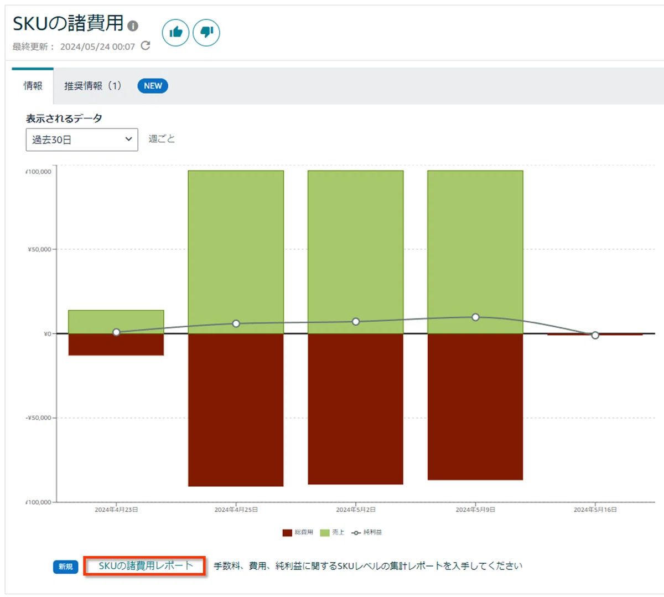Switch to the 情報 tab
The height and width of the screenshot is (597, 664).
click(x=33, y=86)
